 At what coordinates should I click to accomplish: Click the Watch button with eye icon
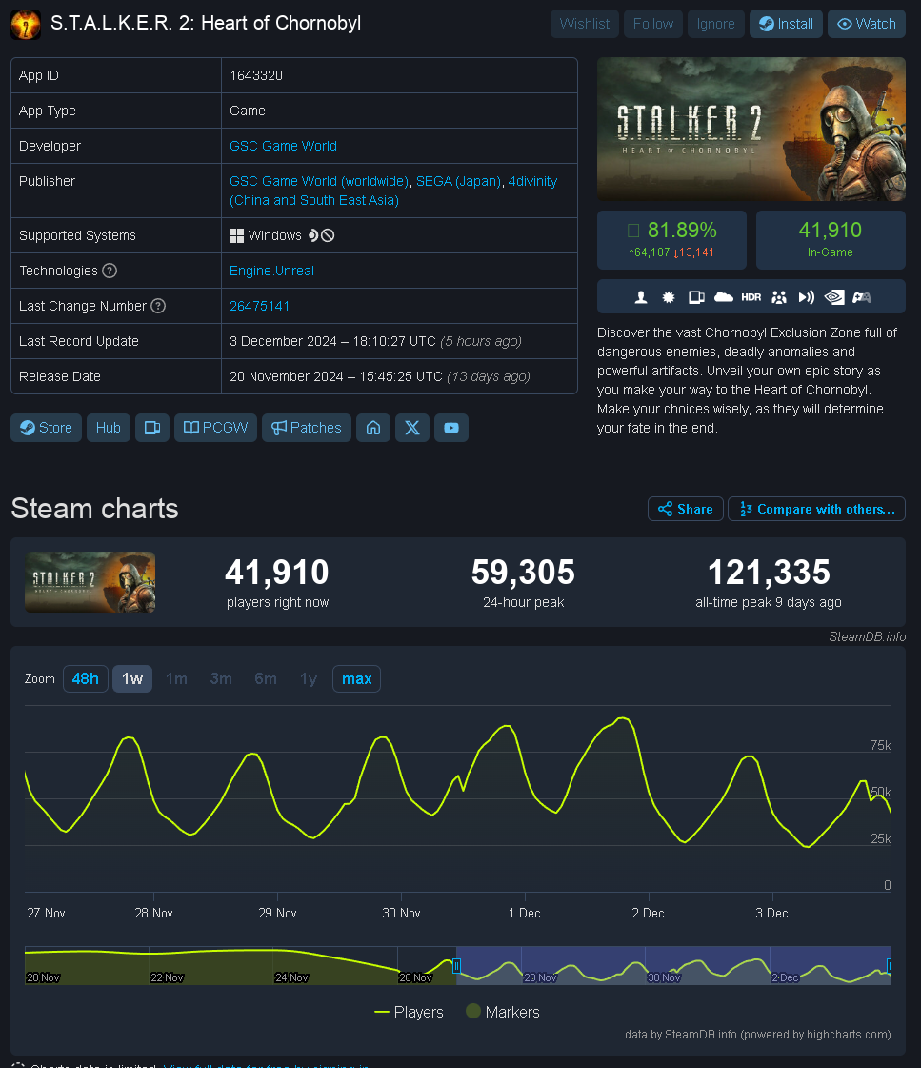[x=867, y=24]
